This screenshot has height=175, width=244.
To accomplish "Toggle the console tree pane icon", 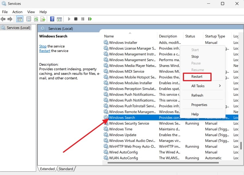I will pyautogui.click(x=19, y=19).
